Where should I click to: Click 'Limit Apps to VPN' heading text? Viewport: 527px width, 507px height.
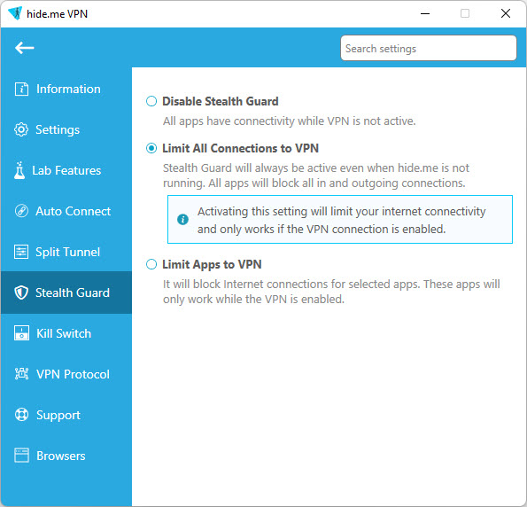(212, 264)
